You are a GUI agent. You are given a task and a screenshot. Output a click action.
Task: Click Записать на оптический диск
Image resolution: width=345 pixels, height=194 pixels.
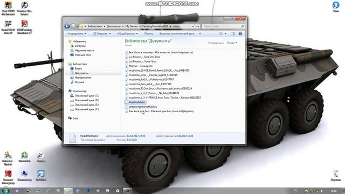click(x=177, y=33)
